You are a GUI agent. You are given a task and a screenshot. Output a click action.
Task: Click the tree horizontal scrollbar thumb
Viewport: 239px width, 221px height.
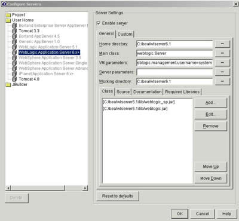[38, 188]
